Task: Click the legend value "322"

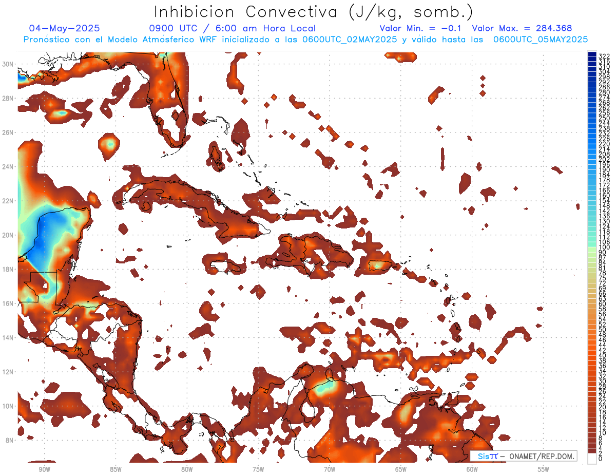Action: 604,55
